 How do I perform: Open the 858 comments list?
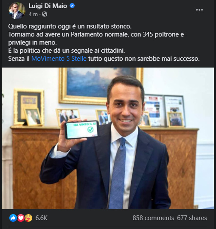coord(153,218)
